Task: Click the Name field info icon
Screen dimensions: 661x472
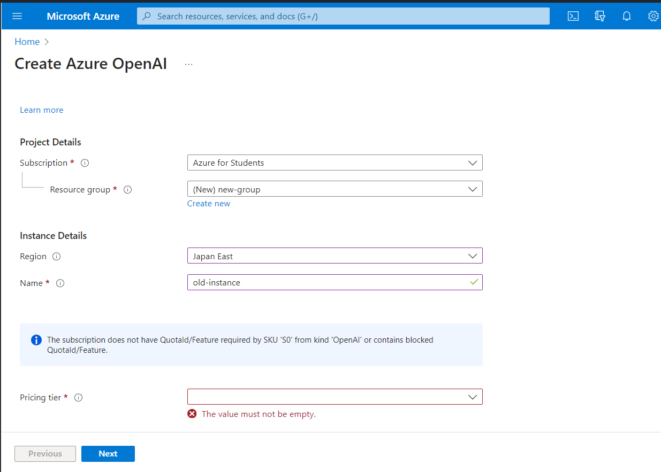Action: click(60, 283)
